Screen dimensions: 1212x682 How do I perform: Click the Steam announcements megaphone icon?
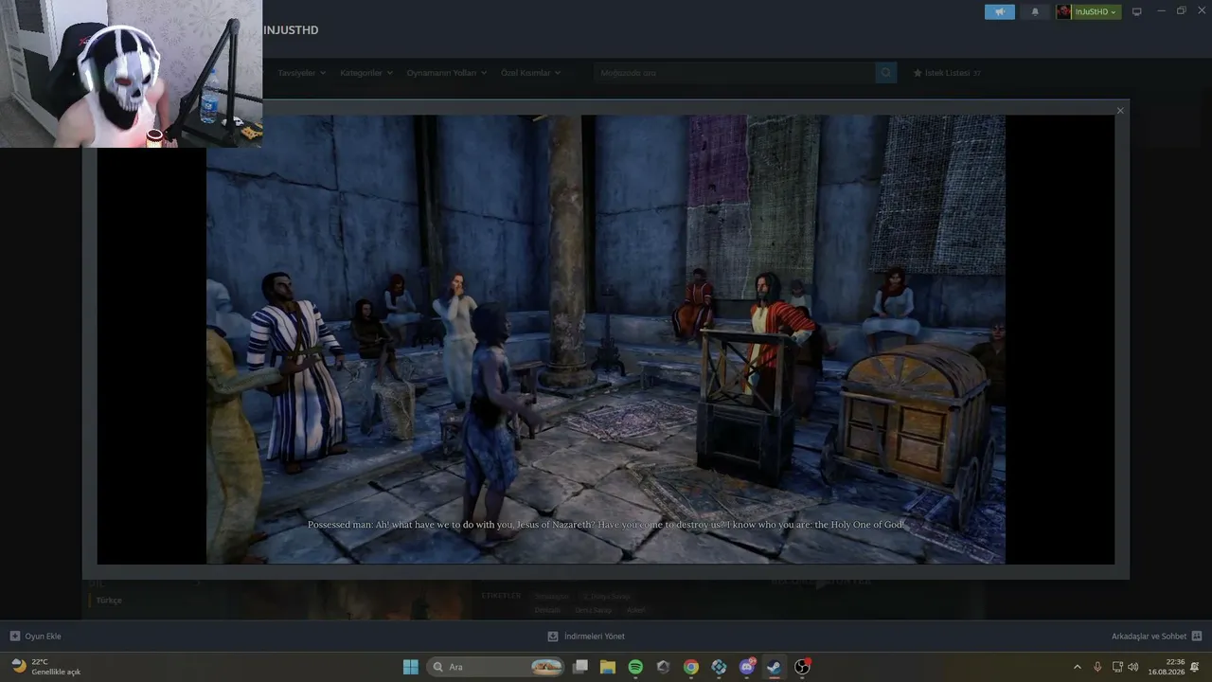[1000, 11]
